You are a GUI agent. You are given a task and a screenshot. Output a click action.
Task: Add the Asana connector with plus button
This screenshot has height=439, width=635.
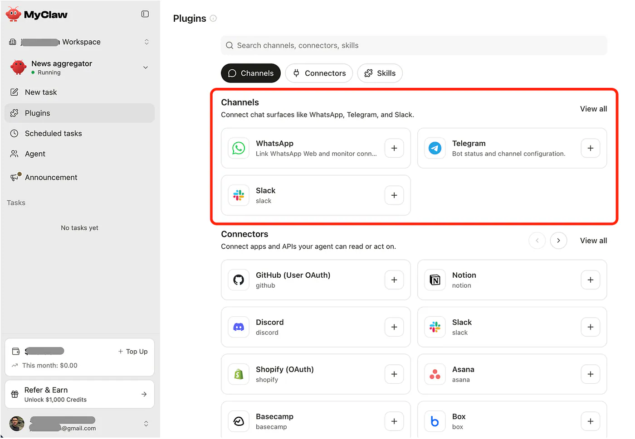click(x=591, y=374)
